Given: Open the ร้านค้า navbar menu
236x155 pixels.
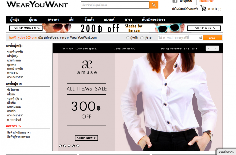Looking at the screenshot, I should [x=89, y=20].
